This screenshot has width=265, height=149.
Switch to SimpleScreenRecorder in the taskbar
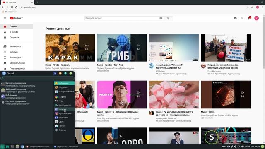[38, 147]
